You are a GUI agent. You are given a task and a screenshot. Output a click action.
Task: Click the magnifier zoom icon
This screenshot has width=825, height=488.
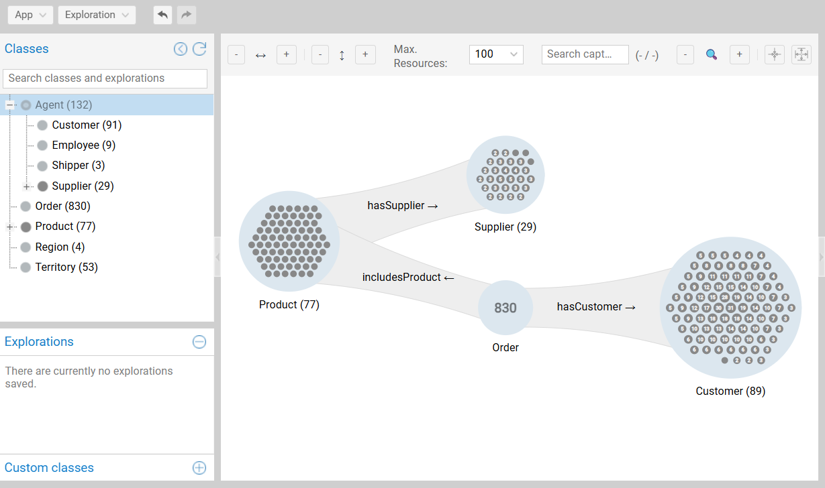coord(712,55)
